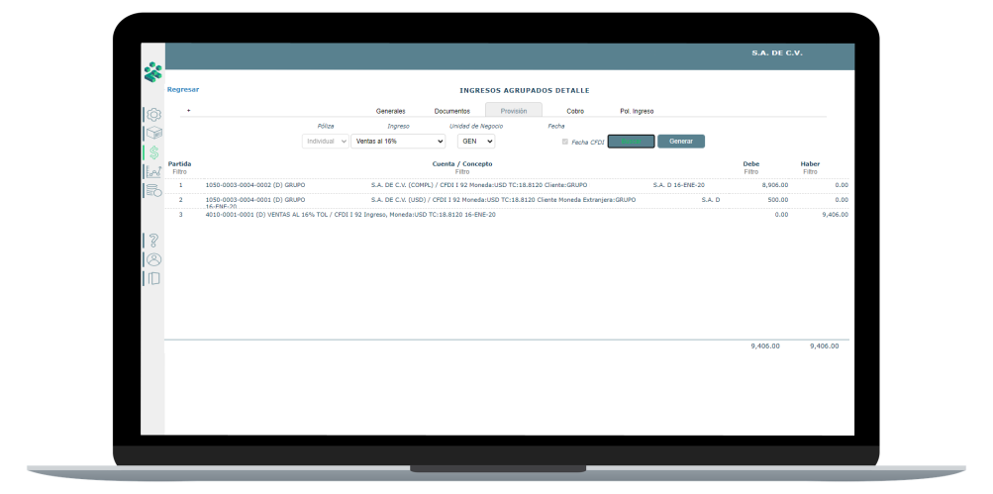Select the dollar sign finance module
The height and width of the screenshot is (494, 993).
click(x=153, y=153)
